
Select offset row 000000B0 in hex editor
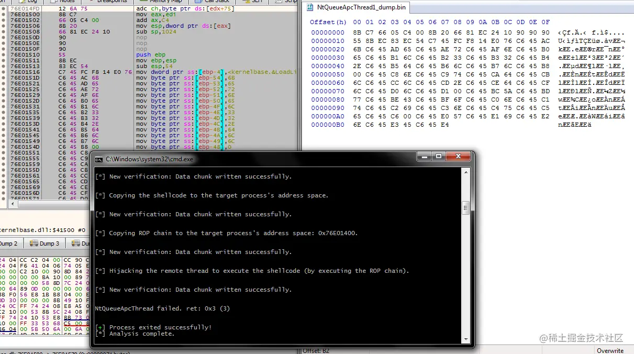coord(328,125)
